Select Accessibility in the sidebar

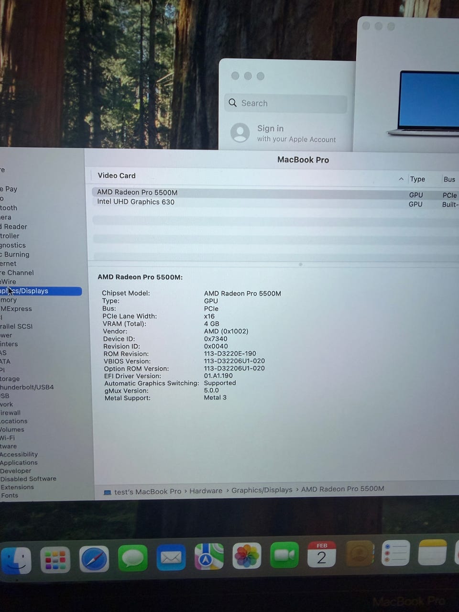click(x=19, y=455)
